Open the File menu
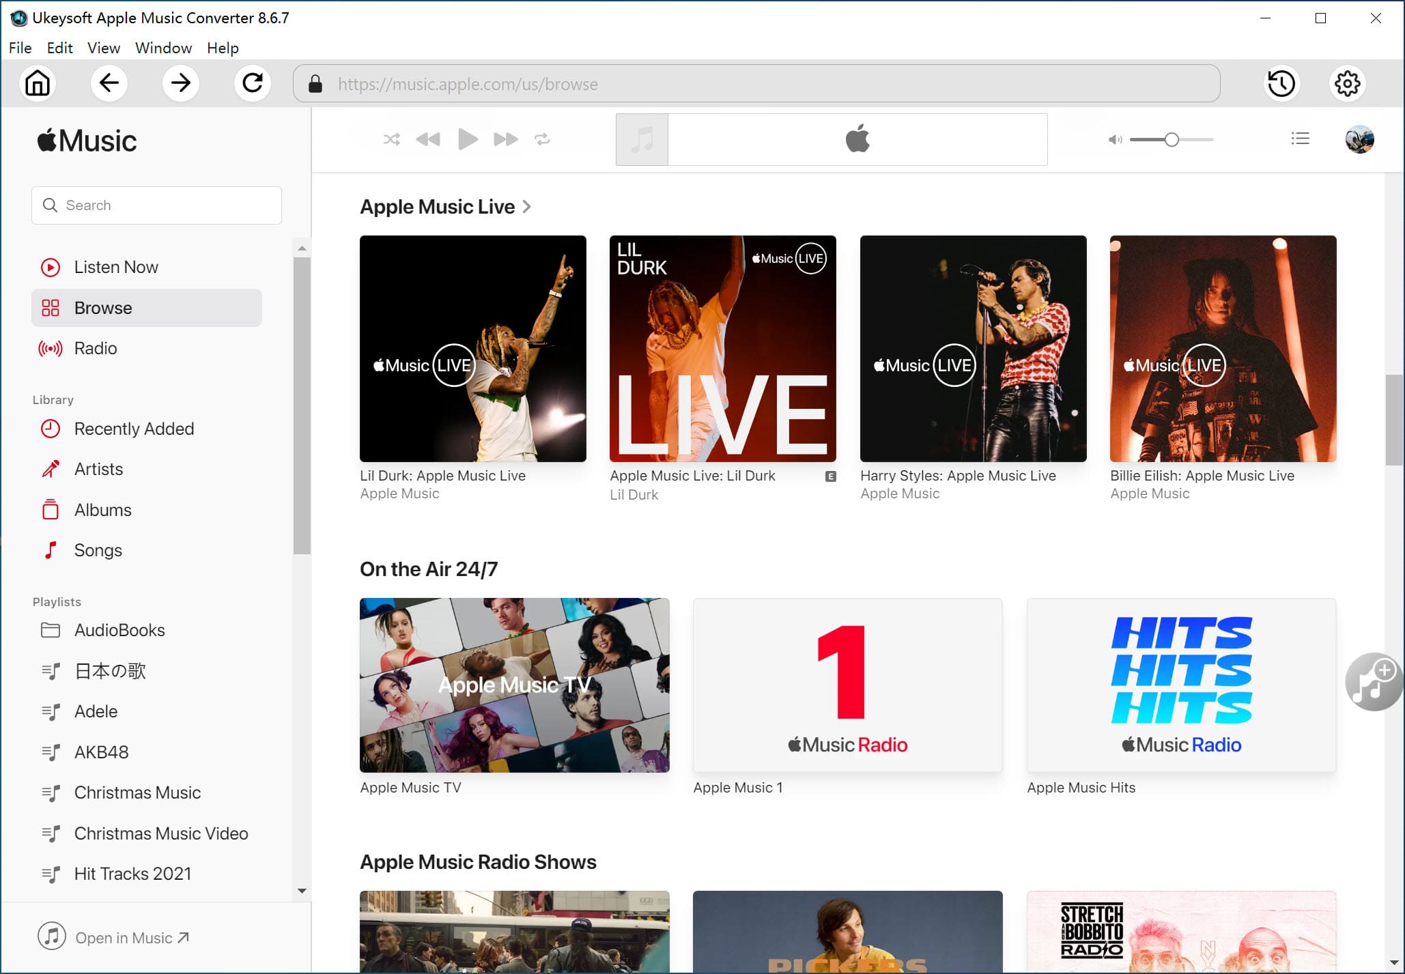Image resolution: width=1405 pixels, height=974 pixels. pyautogui.click(x=19, y=47)
